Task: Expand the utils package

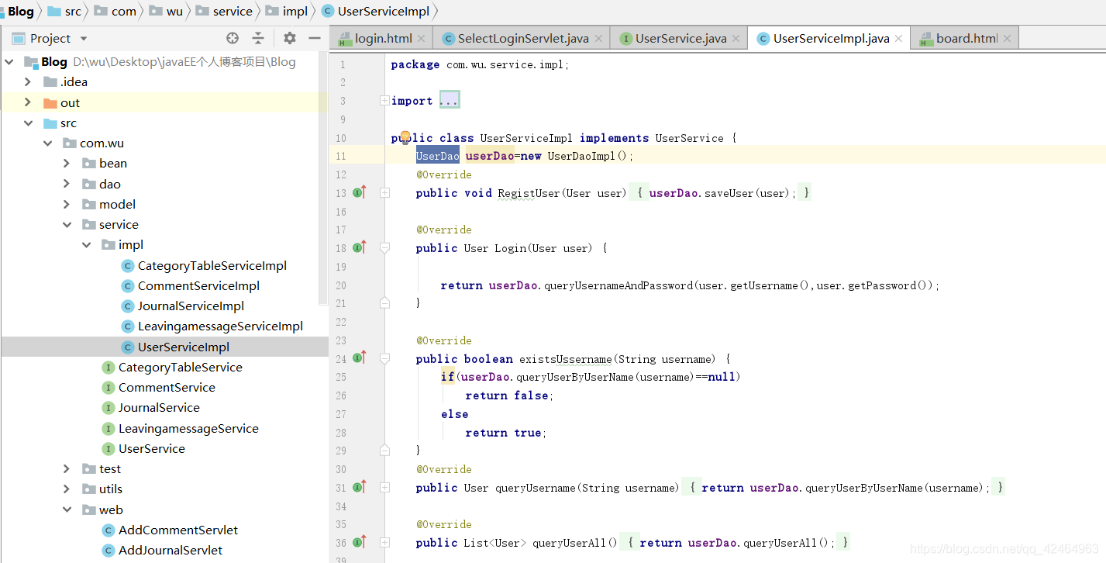Action: pos(67,489)
